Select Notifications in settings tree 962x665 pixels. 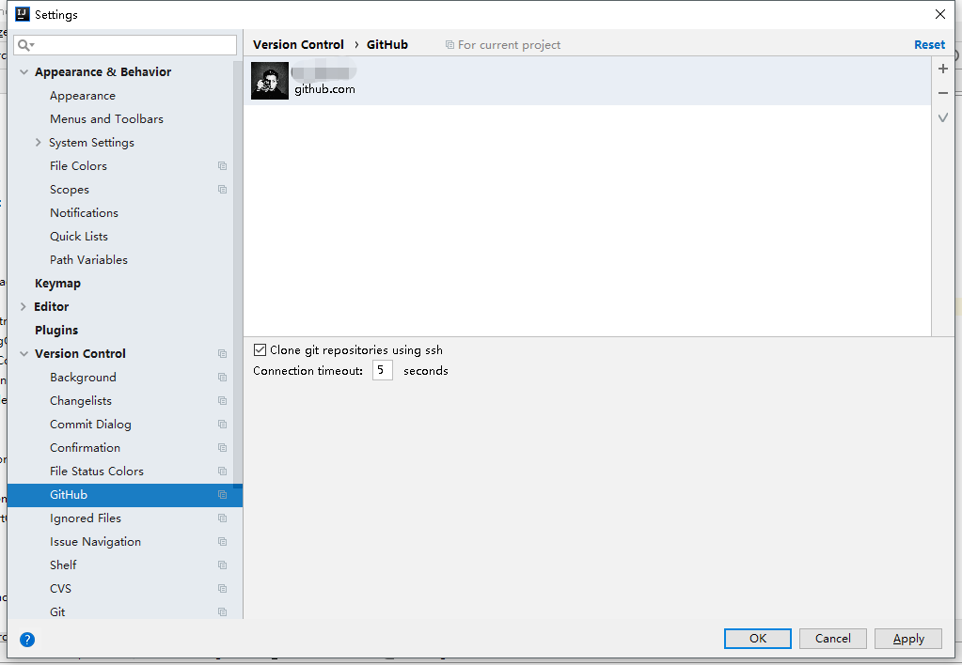[x=84, y=212]
